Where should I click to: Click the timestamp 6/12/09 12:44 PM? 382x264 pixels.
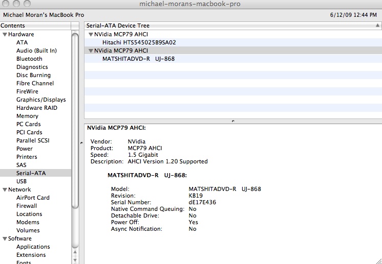[x=353, y=15]
